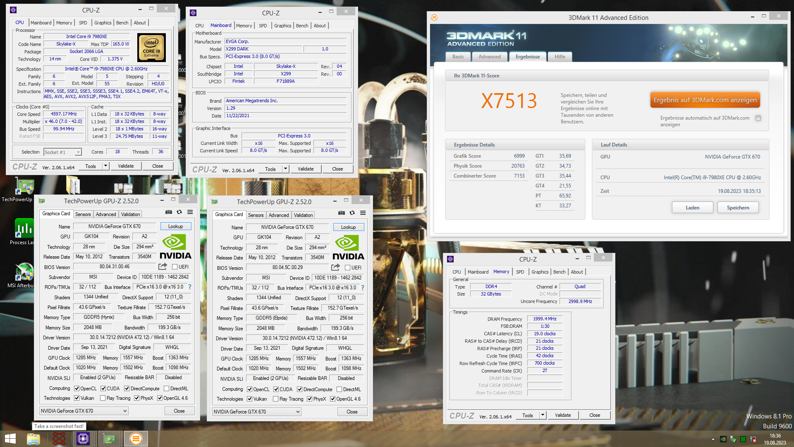
Task: Open Advanced tab in right GPU-Z
Action: (279, 215)
